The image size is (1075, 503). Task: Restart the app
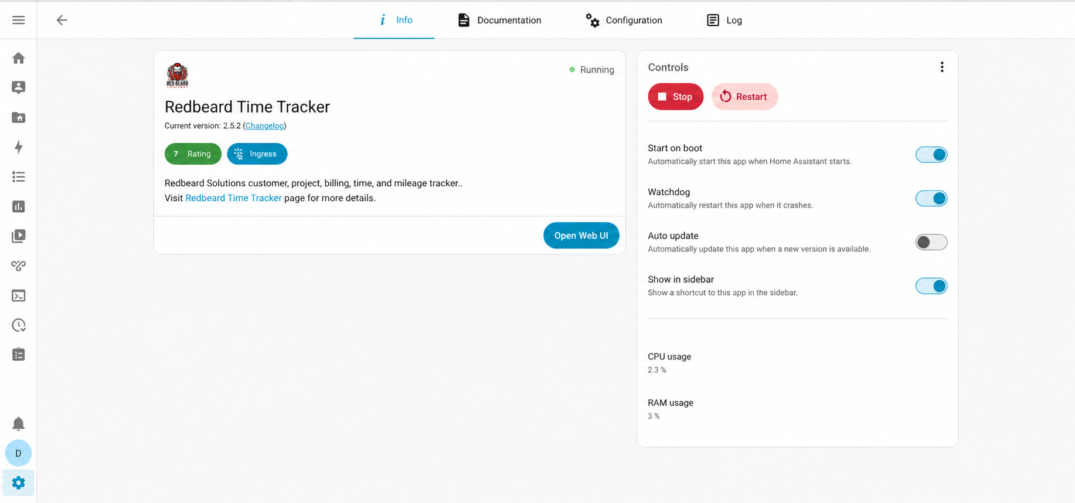tap(744, 97)
